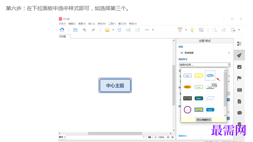Open the 查看(V) menu
This screenshot has height=142, width=253.
coord(82,24)
